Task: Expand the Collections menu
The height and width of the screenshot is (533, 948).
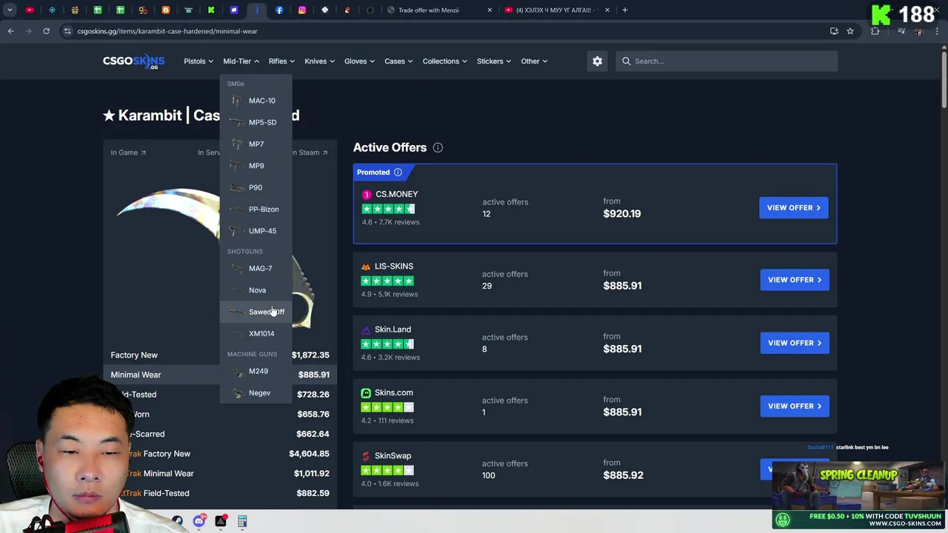Action: tap(444, 61)
